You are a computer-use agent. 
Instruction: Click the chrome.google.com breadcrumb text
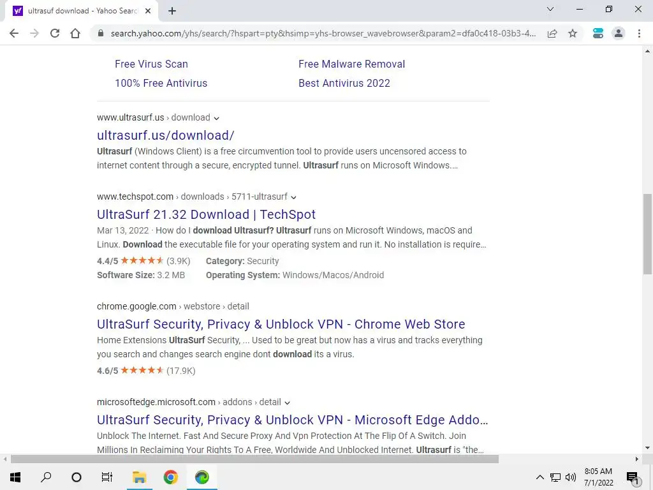click(x=136, y=306)
